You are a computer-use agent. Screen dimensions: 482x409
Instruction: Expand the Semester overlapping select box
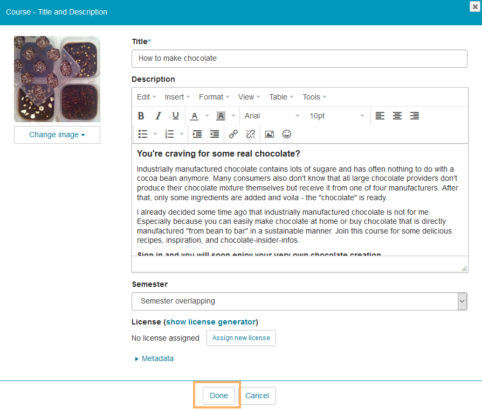tap(299, 301)
